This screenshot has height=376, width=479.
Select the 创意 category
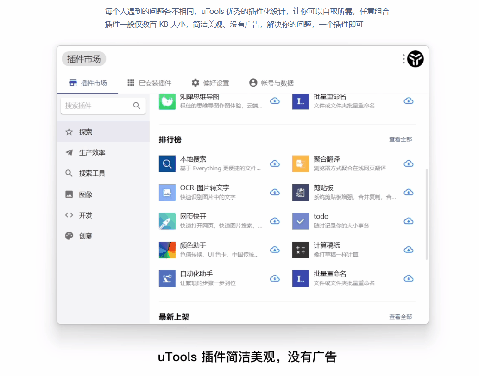[x=103, y=236]
